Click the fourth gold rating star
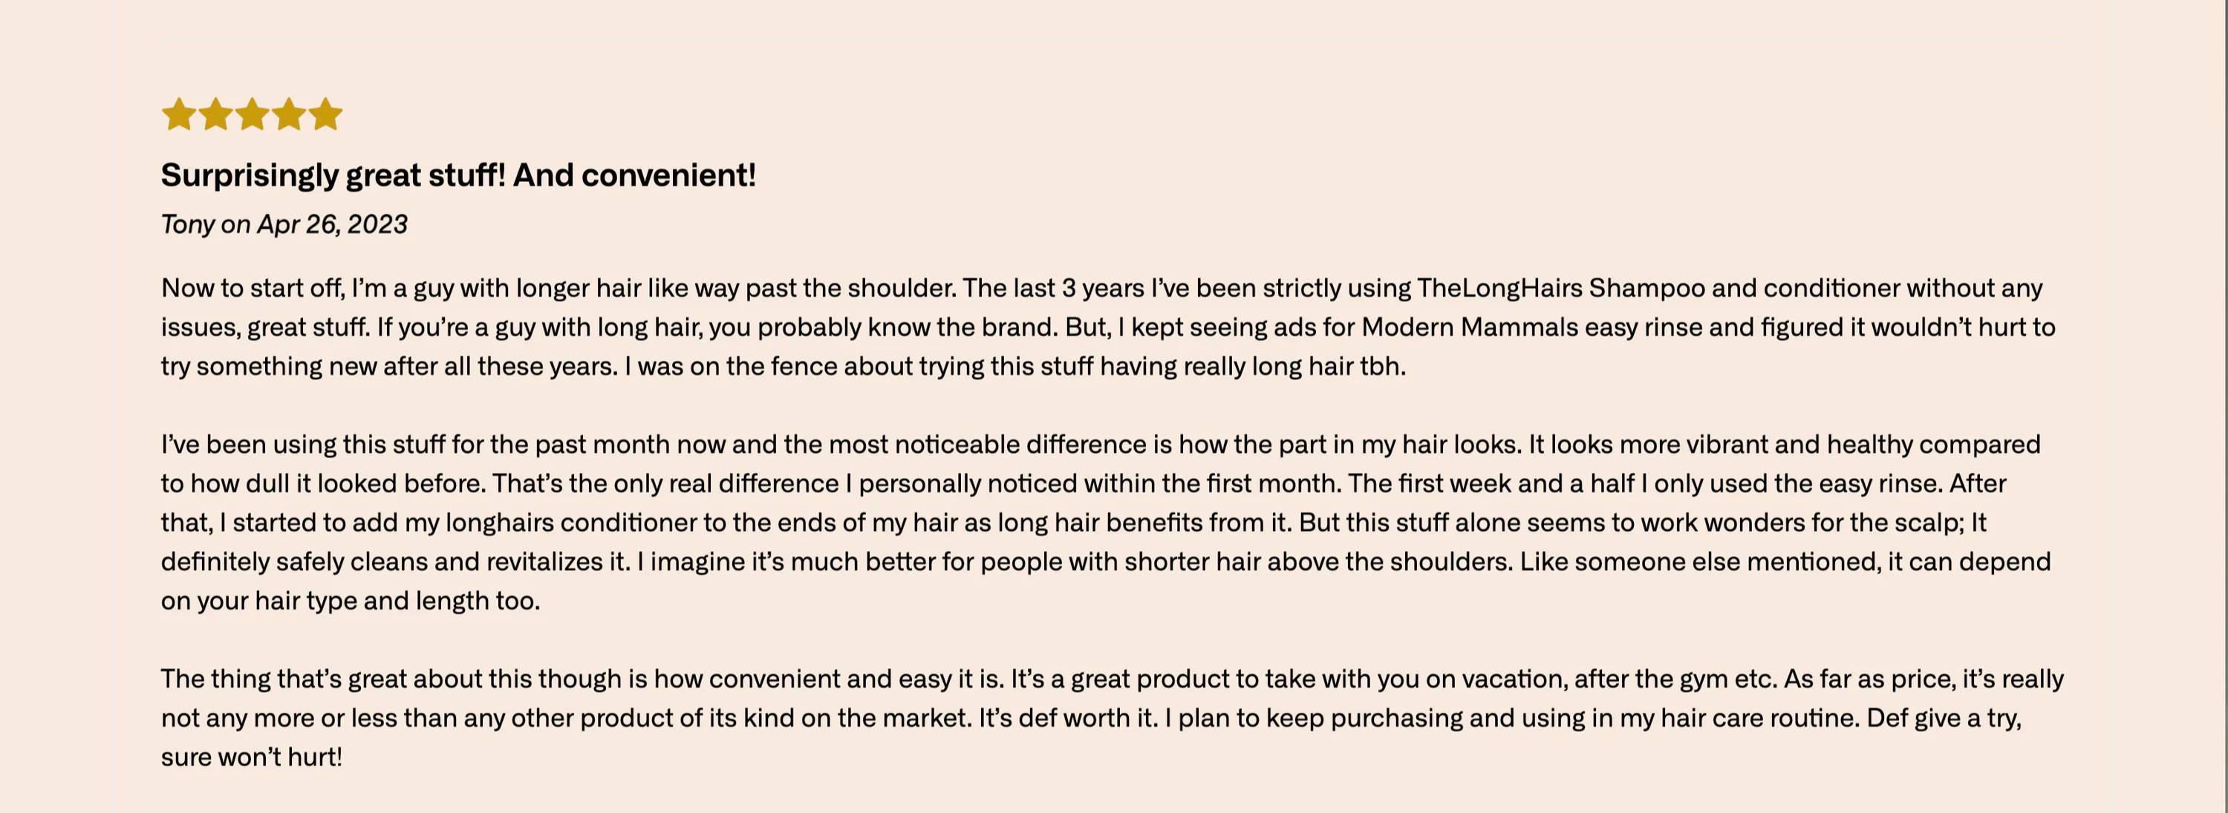The width and height of the screenshot is (2228, 813). coord(289,114)
